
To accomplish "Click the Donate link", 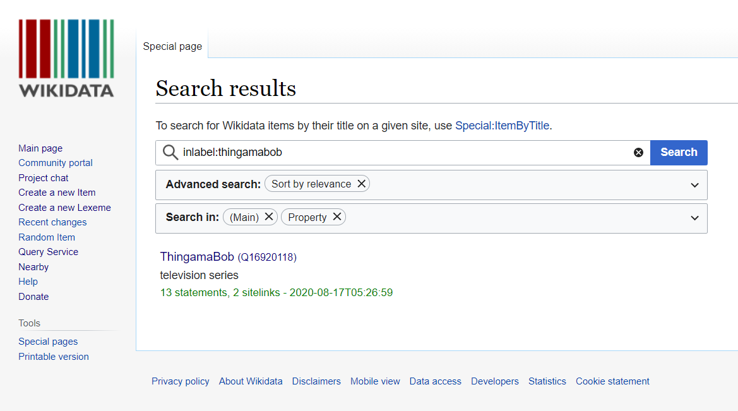I will (33, 297).
